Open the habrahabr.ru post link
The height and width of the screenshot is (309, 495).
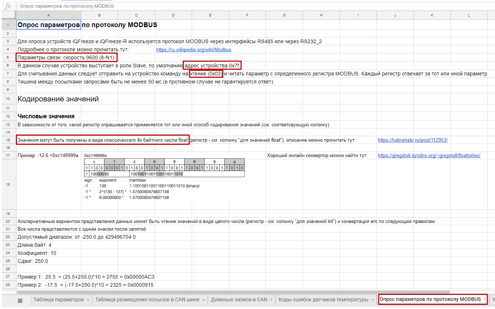[412, 140]
